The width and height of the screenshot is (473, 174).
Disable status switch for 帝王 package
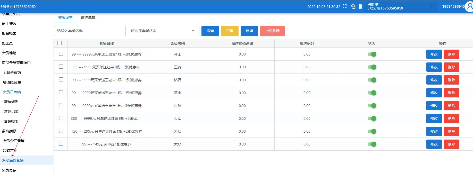coord(372,54)
